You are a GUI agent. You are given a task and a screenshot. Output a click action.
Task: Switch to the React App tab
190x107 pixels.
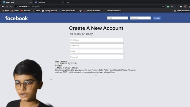[x=17, y=2]
